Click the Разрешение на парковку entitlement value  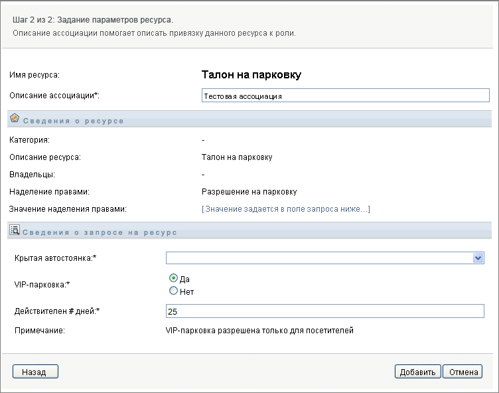[249, 192]
